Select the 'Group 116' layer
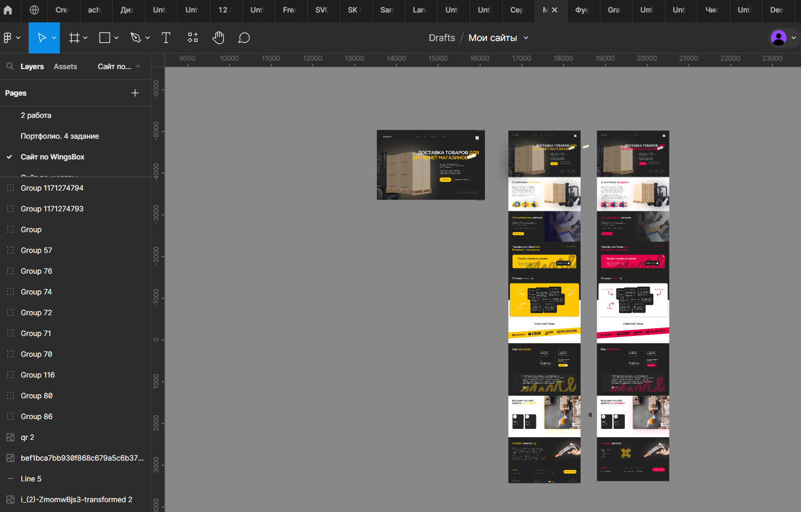The height and width of the screenshot is (512, 801). tap(37, 375)
